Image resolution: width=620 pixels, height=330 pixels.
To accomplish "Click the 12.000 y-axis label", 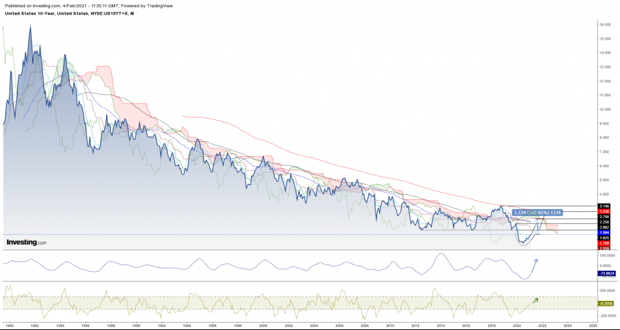I will click(604, 81).
